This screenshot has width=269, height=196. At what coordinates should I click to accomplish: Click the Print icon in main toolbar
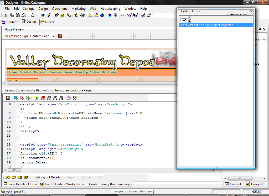click(x=82, y=15)
